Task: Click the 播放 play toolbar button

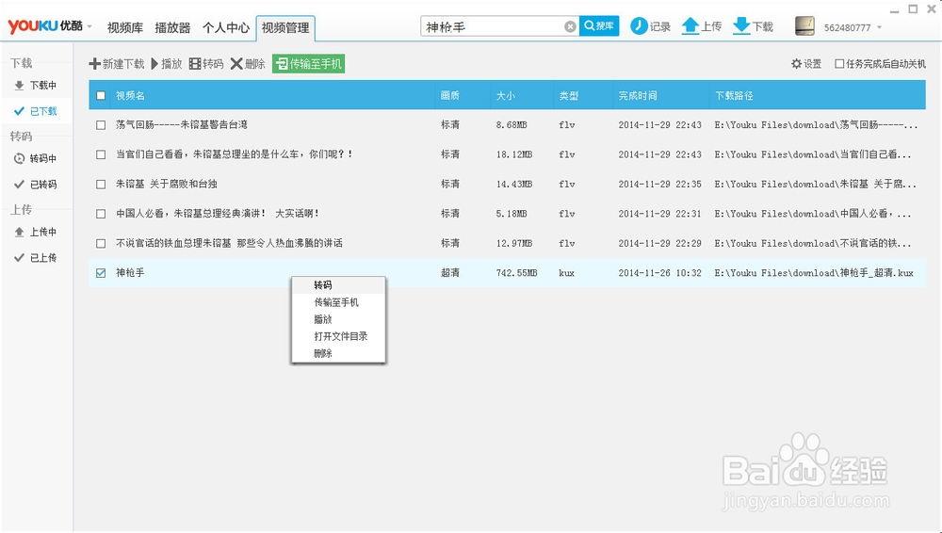Action: tap(167, 64)
